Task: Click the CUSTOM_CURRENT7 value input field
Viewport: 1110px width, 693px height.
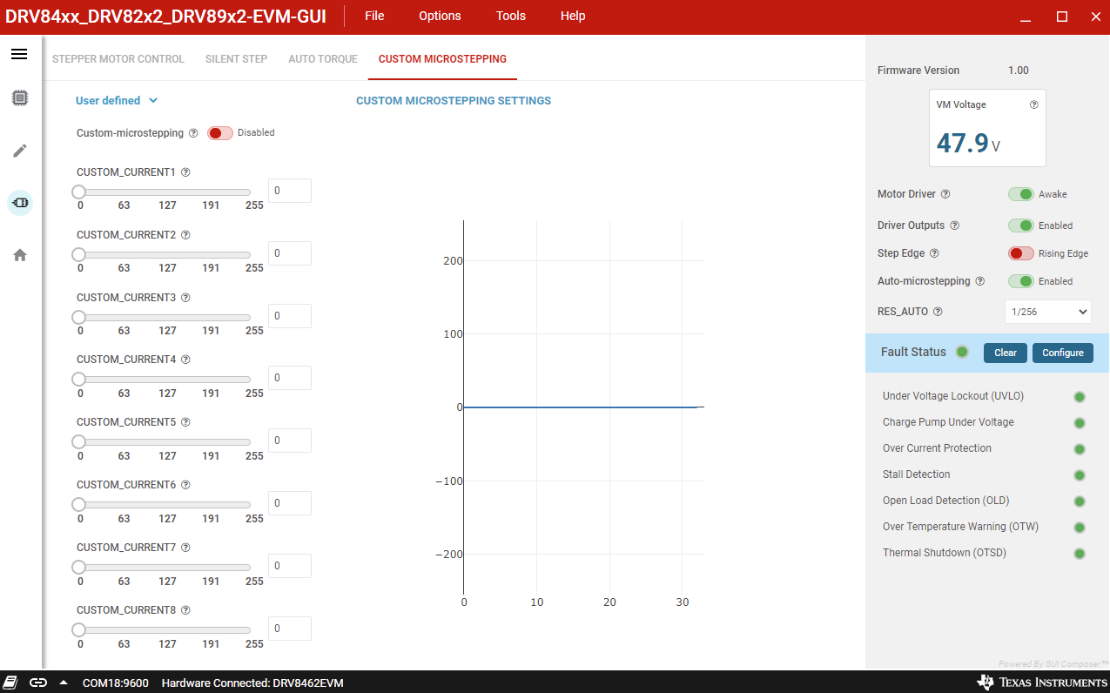Action: pyautogui.click(x=290, y=566)
